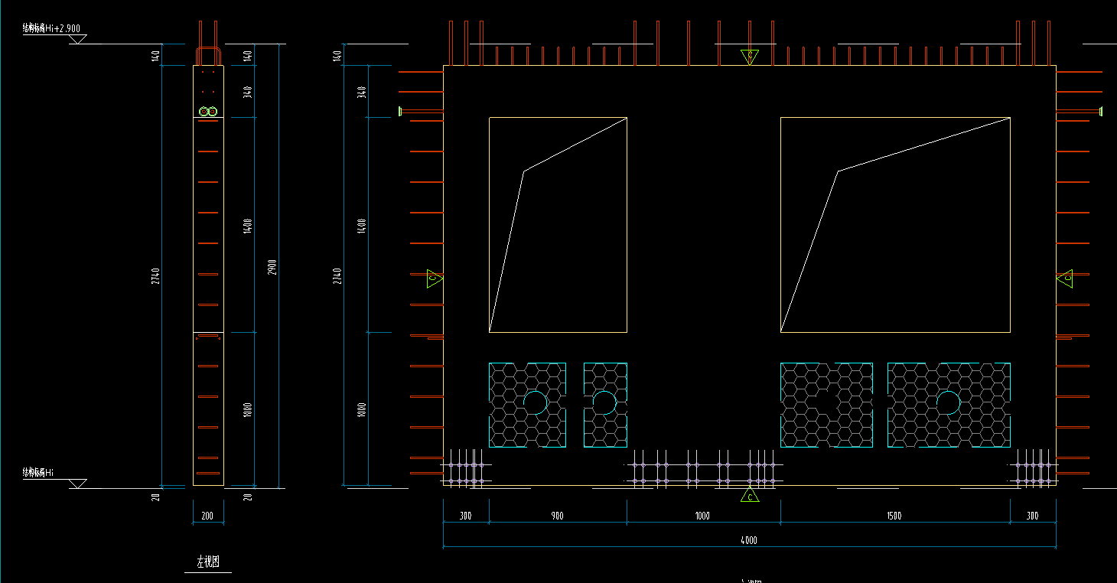The image size is (1117, 583).
Task: Select the red U-shaped rebar hook atop the section
Action: tap(208, 56)
